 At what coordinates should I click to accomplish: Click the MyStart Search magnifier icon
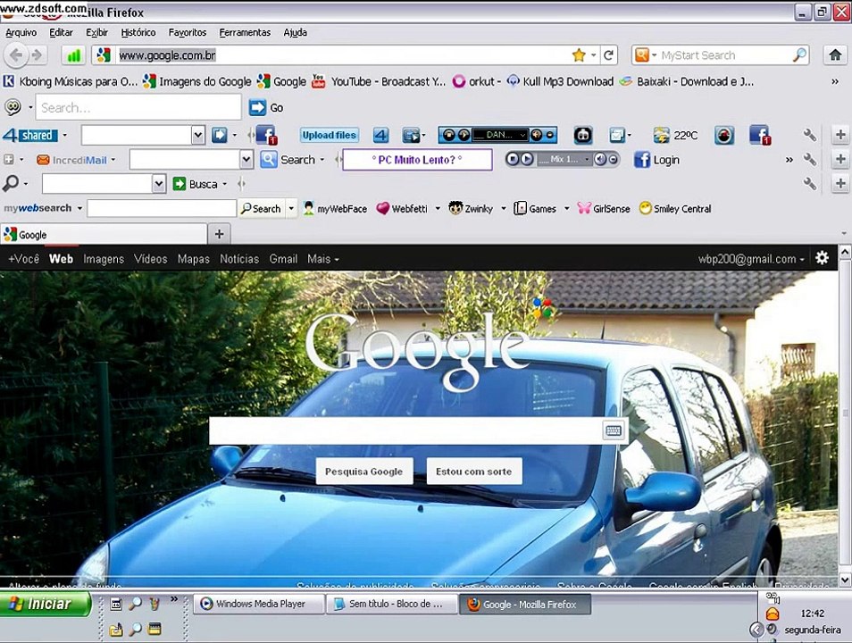[x=799, y=54]
